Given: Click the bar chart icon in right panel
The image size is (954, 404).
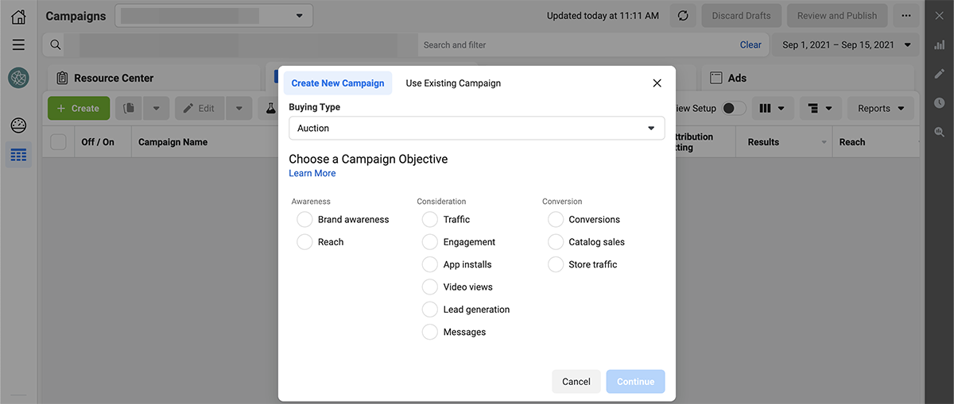Looking at the screenshot, I should pos(940,45).
